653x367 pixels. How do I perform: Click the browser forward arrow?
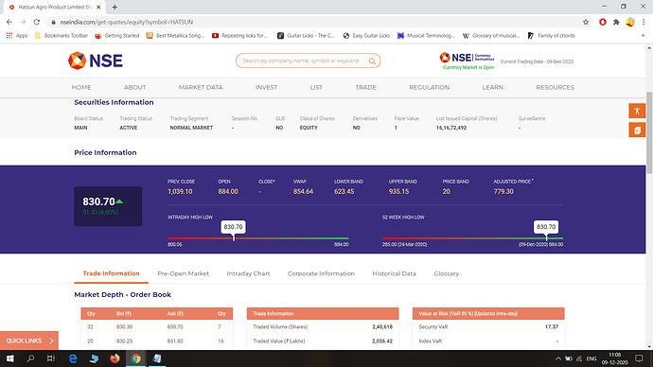click(23, 22)
